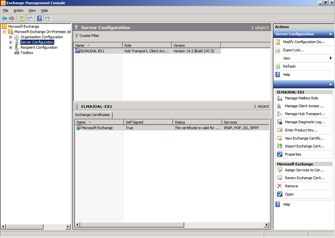The height and width of the screenshot is (238, 335).
Task: Collapse the Microsoft Exchange On-Premises node
Action: (x=5, y=32)
